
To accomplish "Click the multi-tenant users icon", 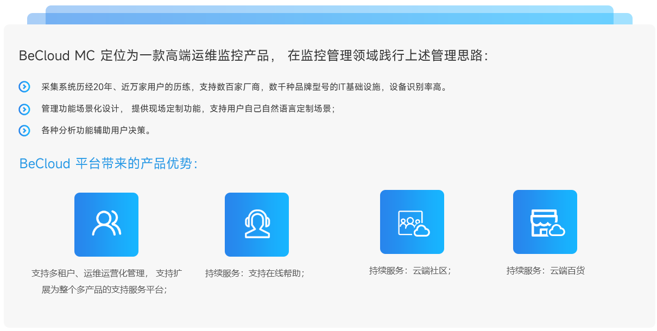I will pos(106,225).
